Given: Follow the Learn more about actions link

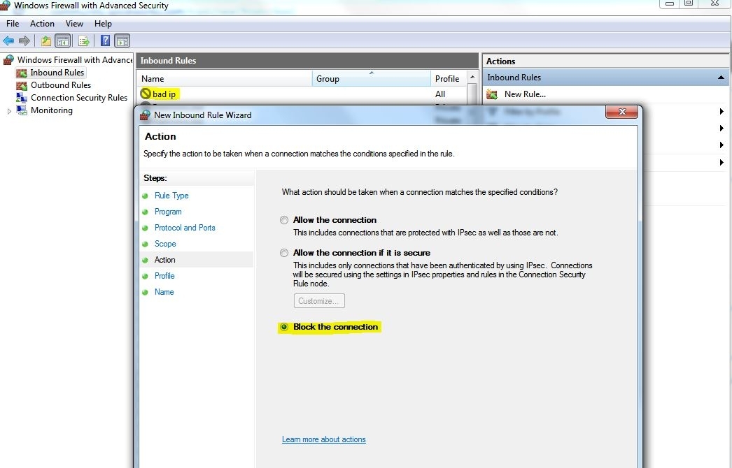Looking at the screenshot, I should [323, 439].
